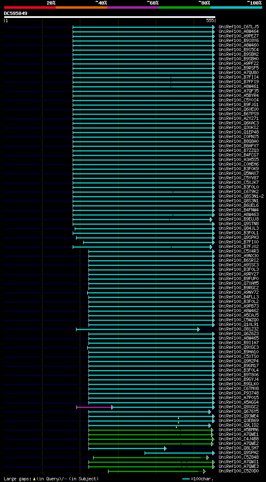Screen dimensions: 266x482
Task: Click hit label UniRef100_A8W461
Action: click(239, 87)
